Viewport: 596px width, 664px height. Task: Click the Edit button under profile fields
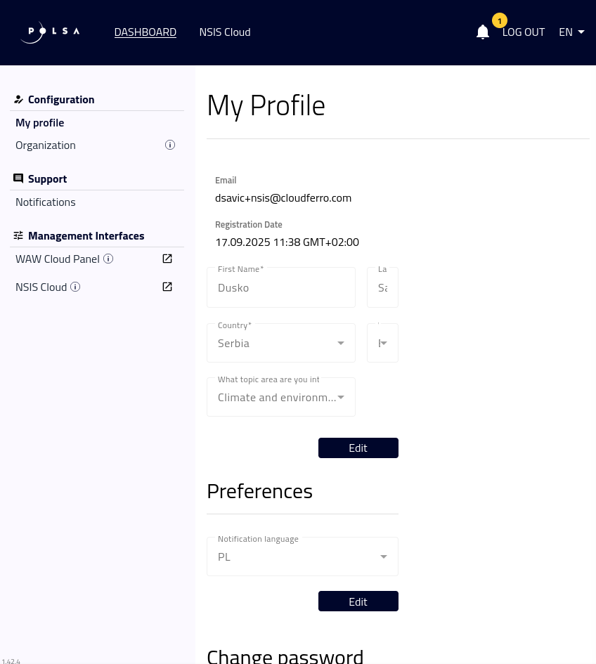pos(358,448)
